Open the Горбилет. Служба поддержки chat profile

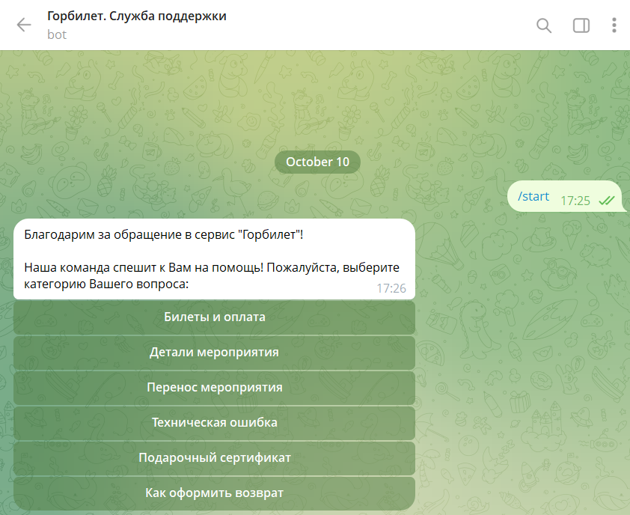coord(136,16)
